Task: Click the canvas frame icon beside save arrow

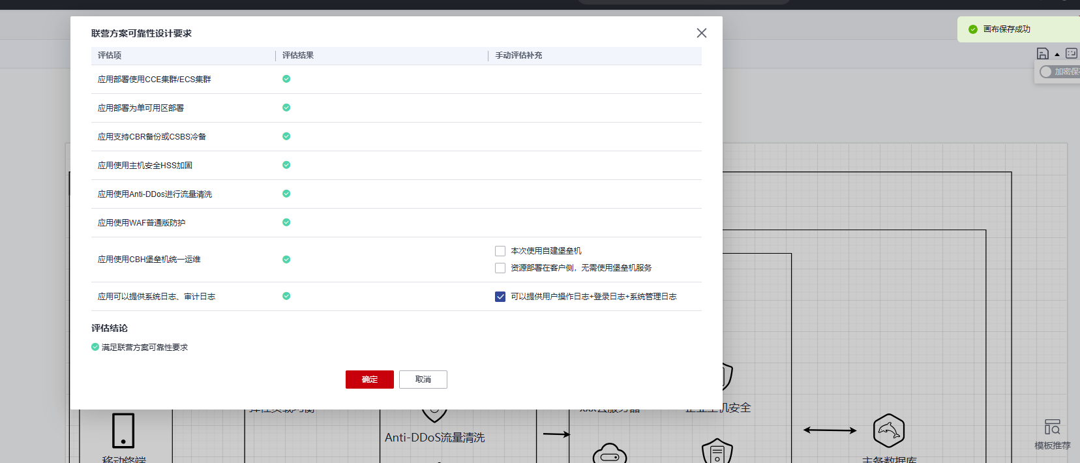Action: [1072, 53]
